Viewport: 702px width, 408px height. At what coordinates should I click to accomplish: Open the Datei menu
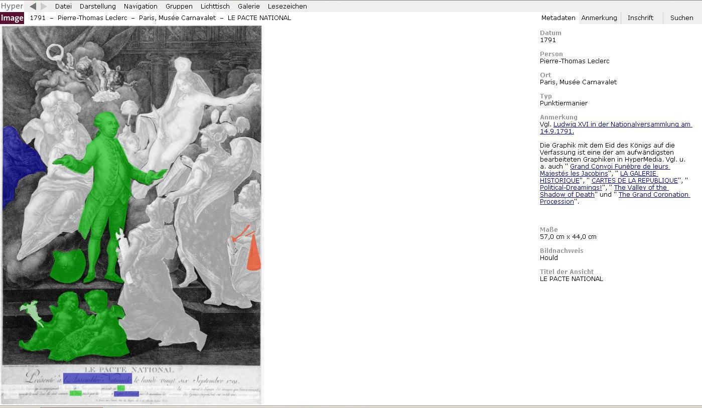tap(63, 6)
